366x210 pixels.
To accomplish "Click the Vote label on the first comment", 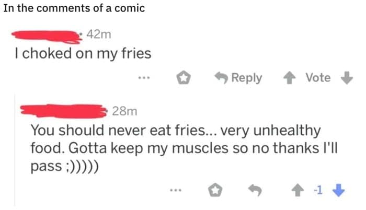I will click(x=318, y=78).
